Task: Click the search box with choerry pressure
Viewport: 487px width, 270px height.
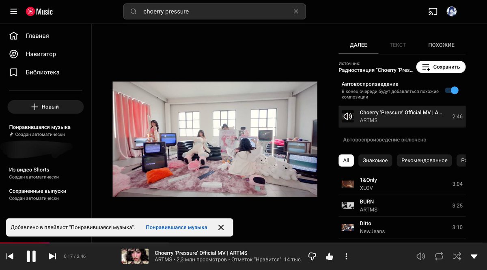Action: click(214, 12)
